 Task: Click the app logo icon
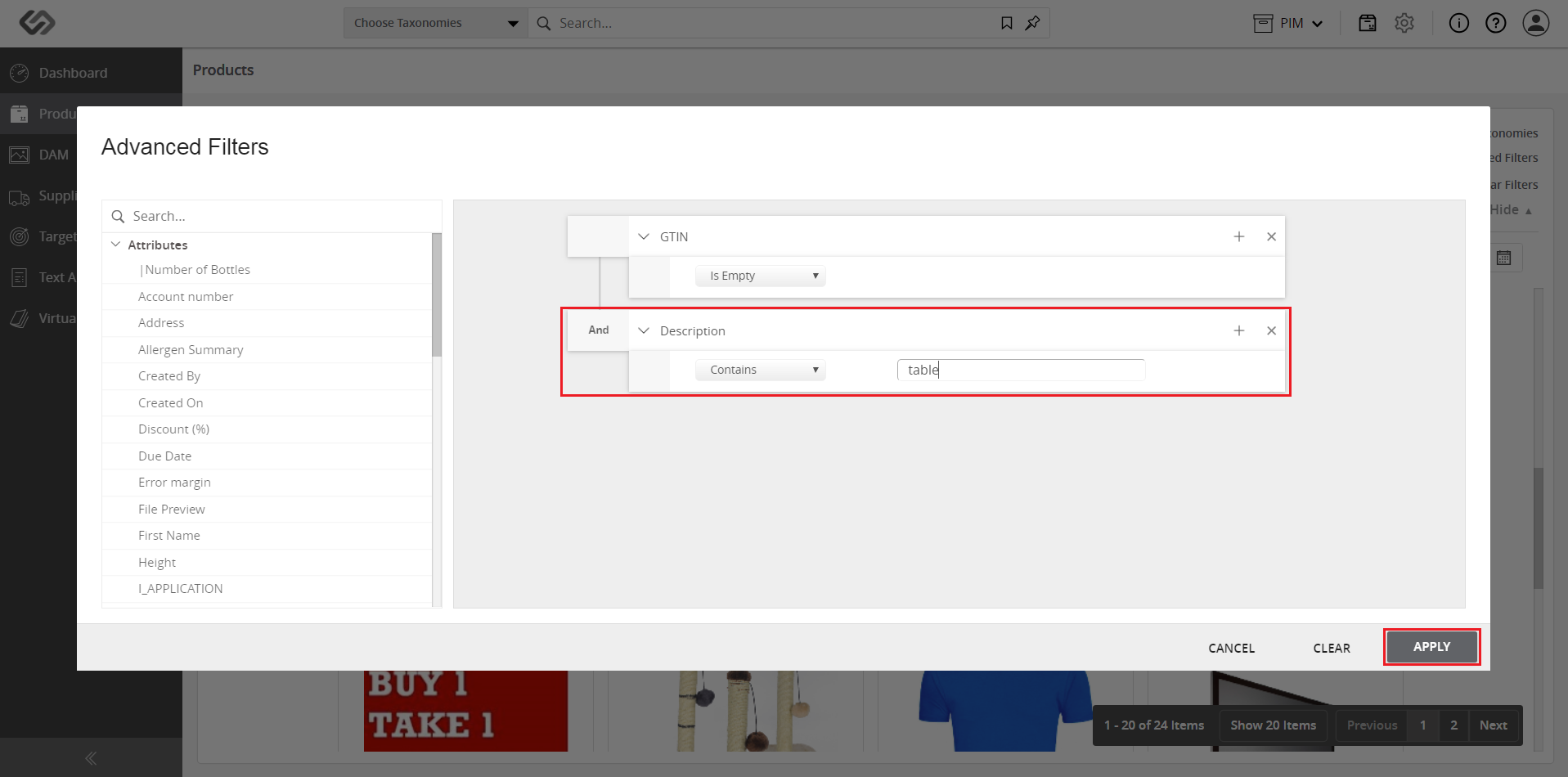37,22
